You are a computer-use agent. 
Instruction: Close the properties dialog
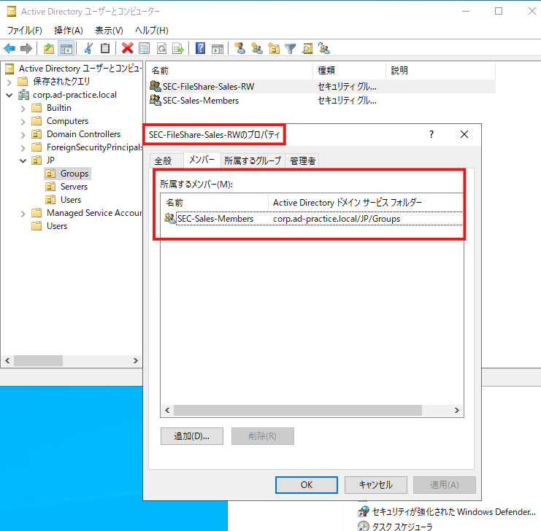point(464,134)
